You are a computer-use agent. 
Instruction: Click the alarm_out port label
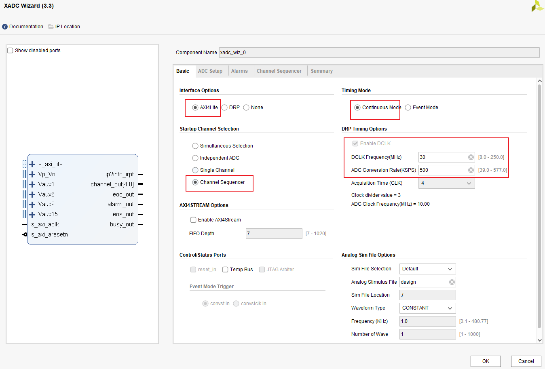[121, 204]
